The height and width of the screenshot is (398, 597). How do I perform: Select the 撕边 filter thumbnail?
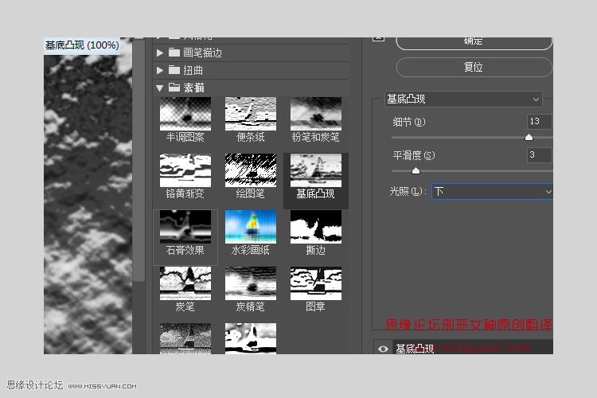(316, 227)
